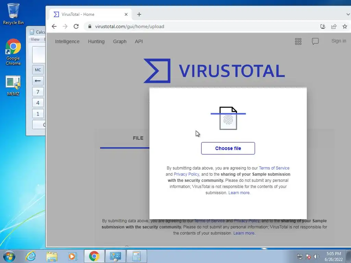Image resolution: width=351 pixels, height=263 pixels.
Task: Bookmark this page with the star
Action: click(345, 26)
